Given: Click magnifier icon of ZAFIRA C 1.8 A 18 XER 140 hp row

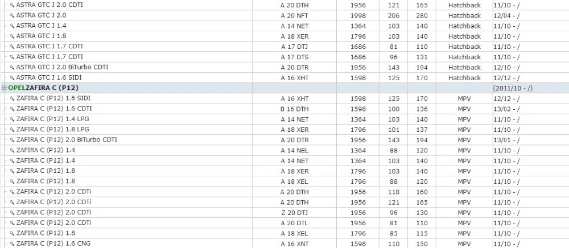Looking at the screenshot, I should 12,171.
